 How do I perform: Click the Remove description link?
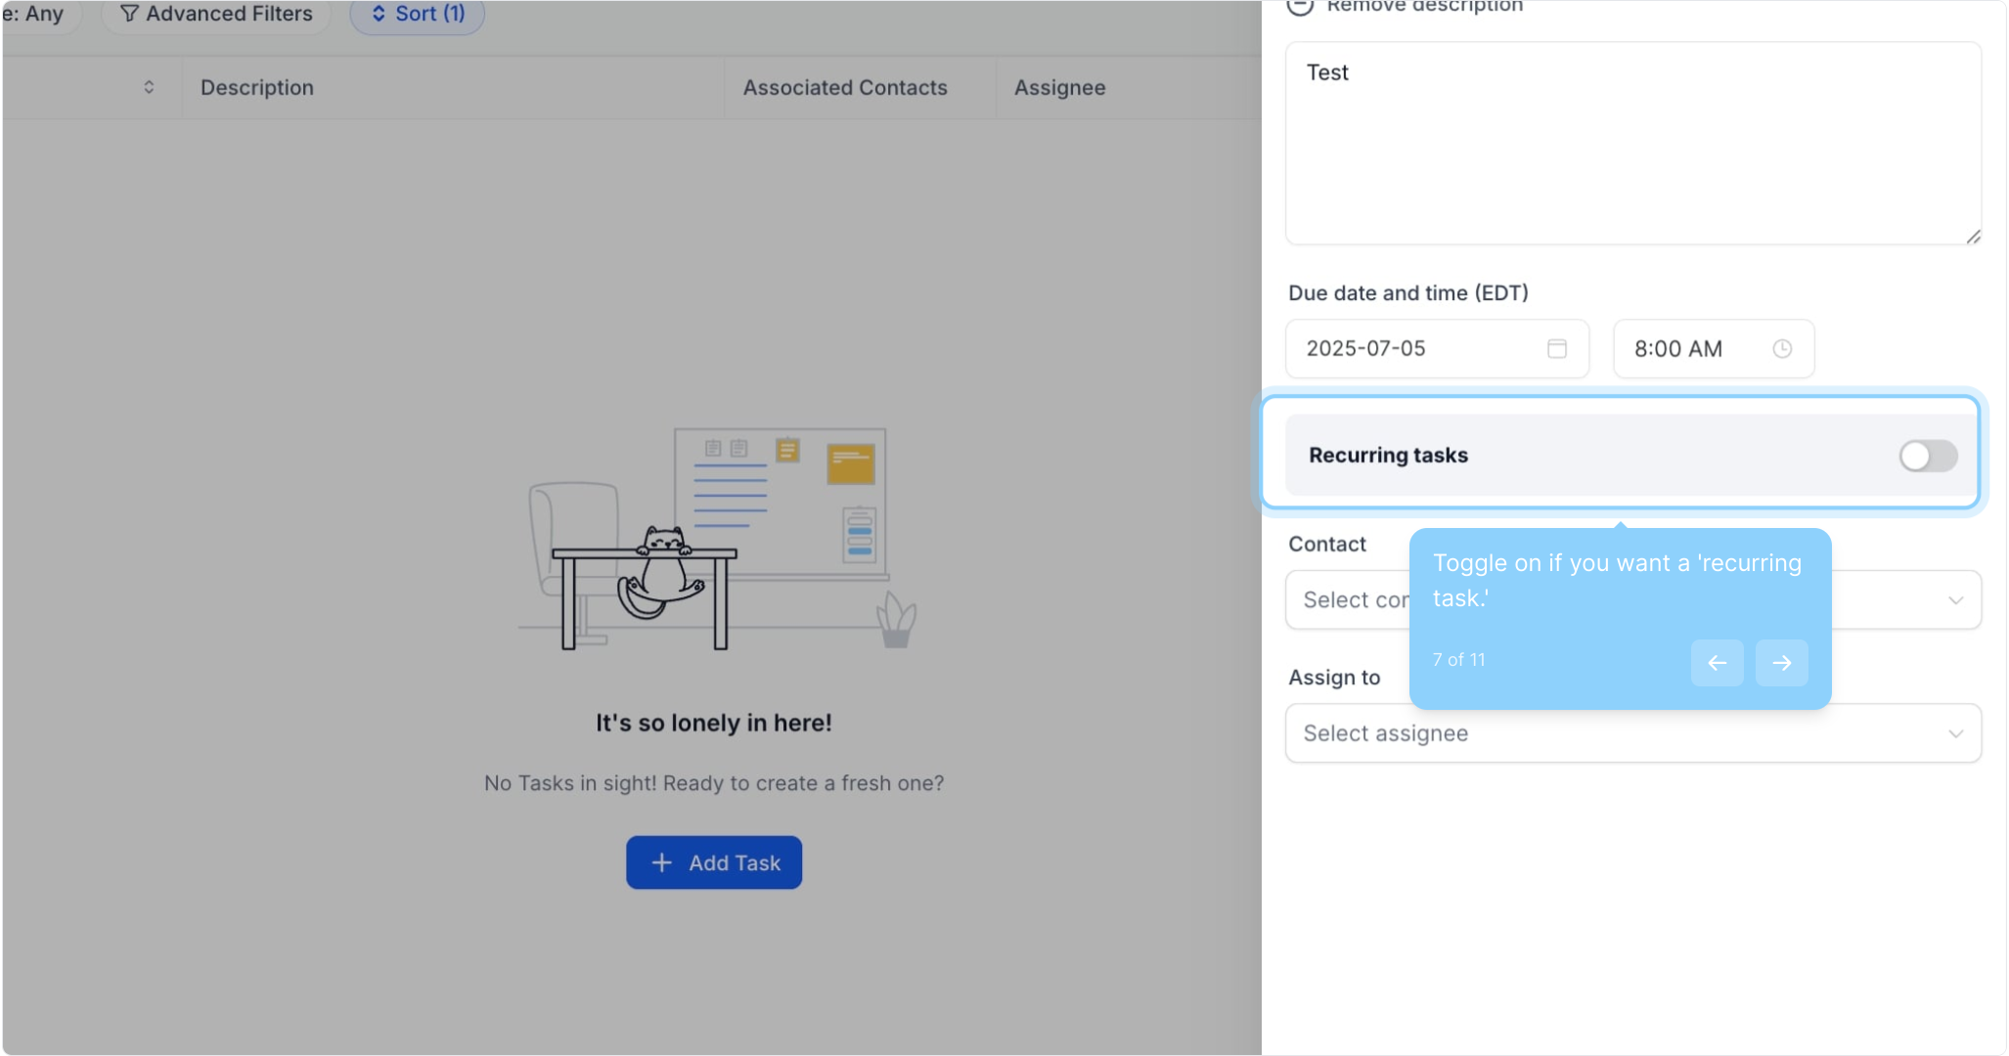point(1424,7)
